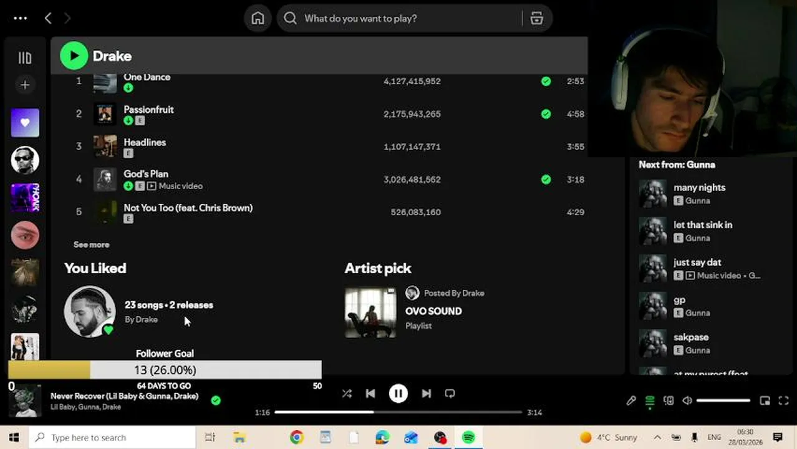The width and height of the screenshot is (797, 449).
Task: Open Microsoft Edge from the taskbar
Action: 382,437
